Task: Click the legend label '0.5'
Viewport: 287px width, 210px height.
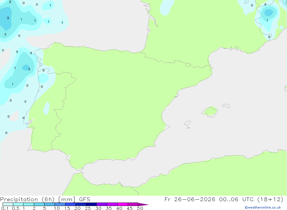Action: (15, 208)
